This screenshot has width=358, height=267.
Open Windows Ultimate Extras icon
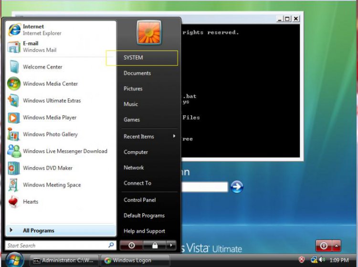pos(13,101)
